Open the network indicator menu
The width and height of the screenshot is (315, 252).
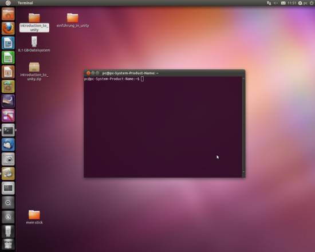[x=269, y=3]
